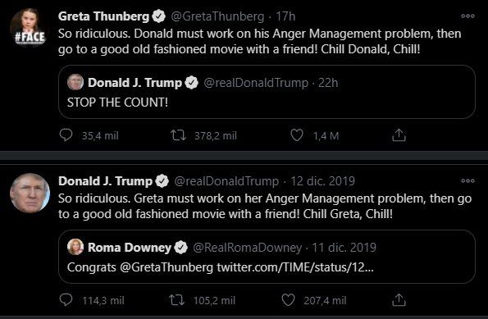Open more options on Trump's 2019 tweet

(467, 180)
